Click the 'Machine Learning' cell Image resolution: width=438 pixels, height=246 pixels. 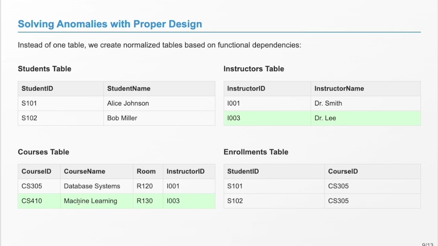pos(96,201)
